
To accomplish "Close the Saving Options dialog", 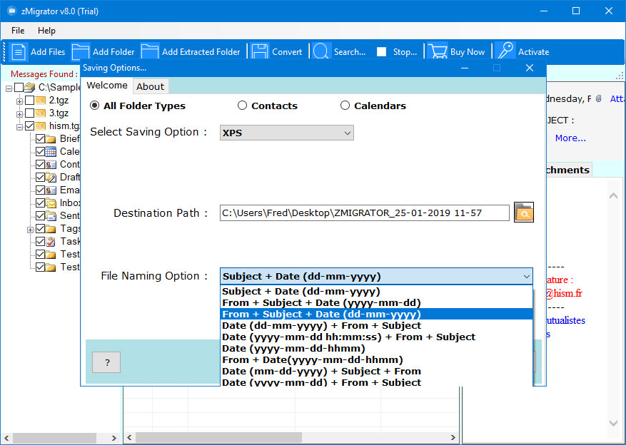I will point(530,68).
